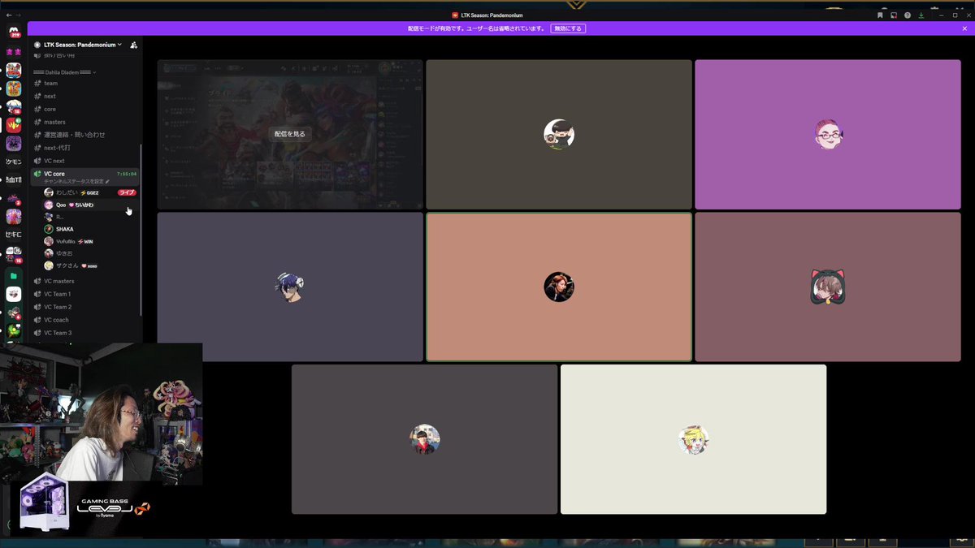Join the VC Team 2 voice channel

click(85, 307)
